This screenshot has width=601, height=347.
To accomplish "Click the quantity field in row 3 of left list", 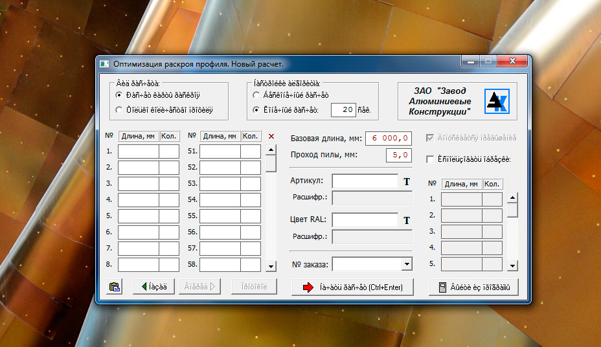I will click(x=169, y=184).
